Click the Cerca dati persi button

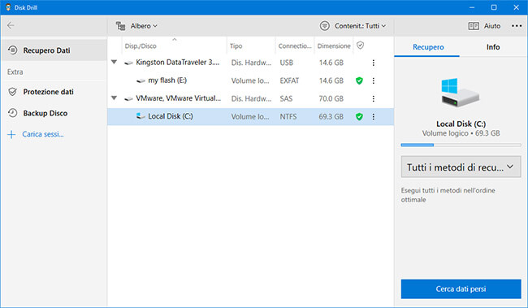(461, 288)
